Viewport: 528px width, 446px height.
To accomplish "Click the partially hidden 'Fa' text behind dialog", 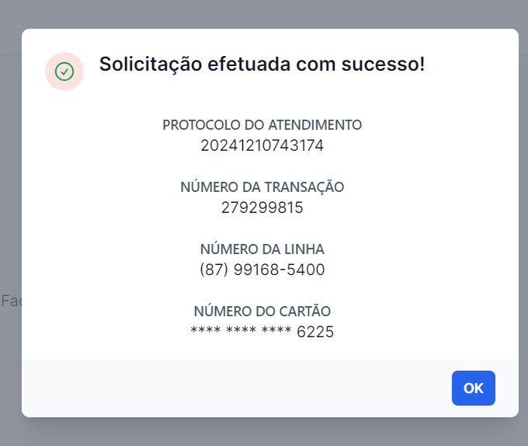I will pyautogui.click(x=11, y=301).
